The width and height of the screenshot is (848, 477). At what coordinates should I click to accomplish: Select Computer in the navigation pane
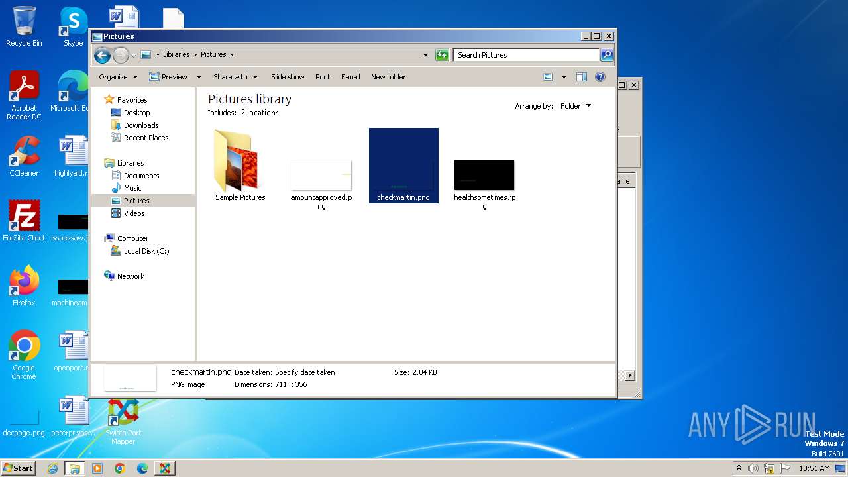coord(132,238)
